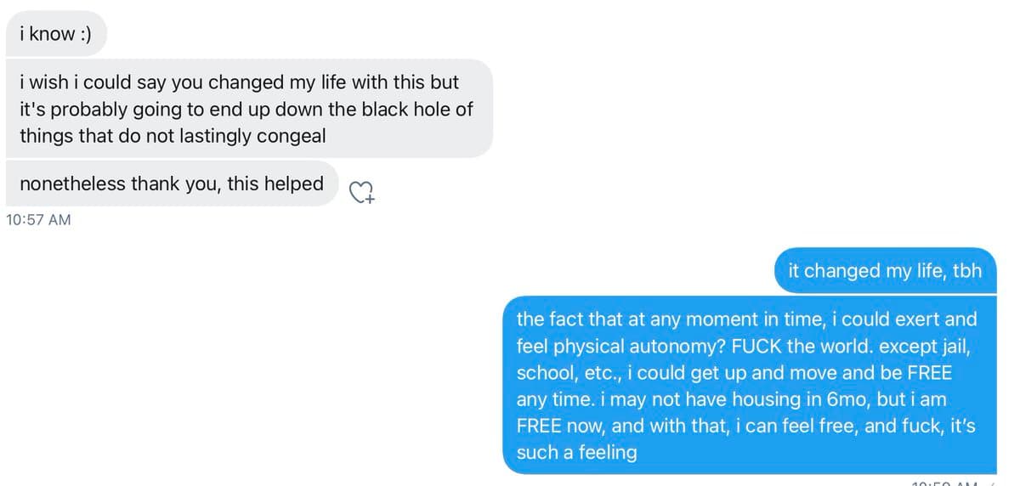
Task: Click the word "school" in blue message
Action: click(542, 372)
